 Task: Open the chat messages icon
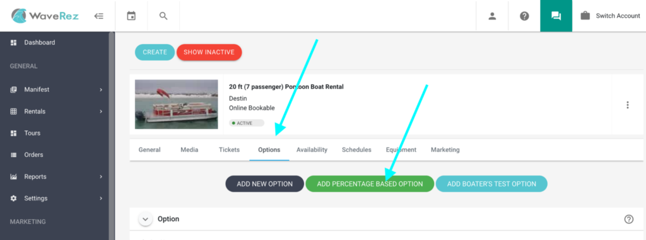point(556,16)
